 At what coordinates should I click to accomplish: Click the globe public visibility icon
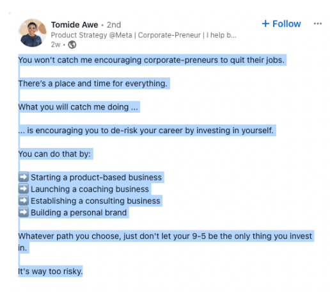click(x=72, y=45)
